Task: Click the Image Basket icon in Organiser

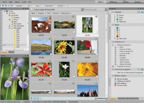Action: [115, 79]
